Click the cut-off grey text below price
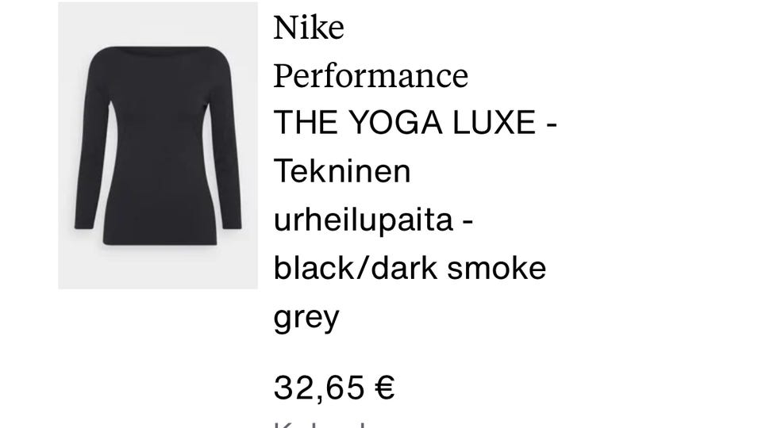762x428 pixels. (319, 425)
